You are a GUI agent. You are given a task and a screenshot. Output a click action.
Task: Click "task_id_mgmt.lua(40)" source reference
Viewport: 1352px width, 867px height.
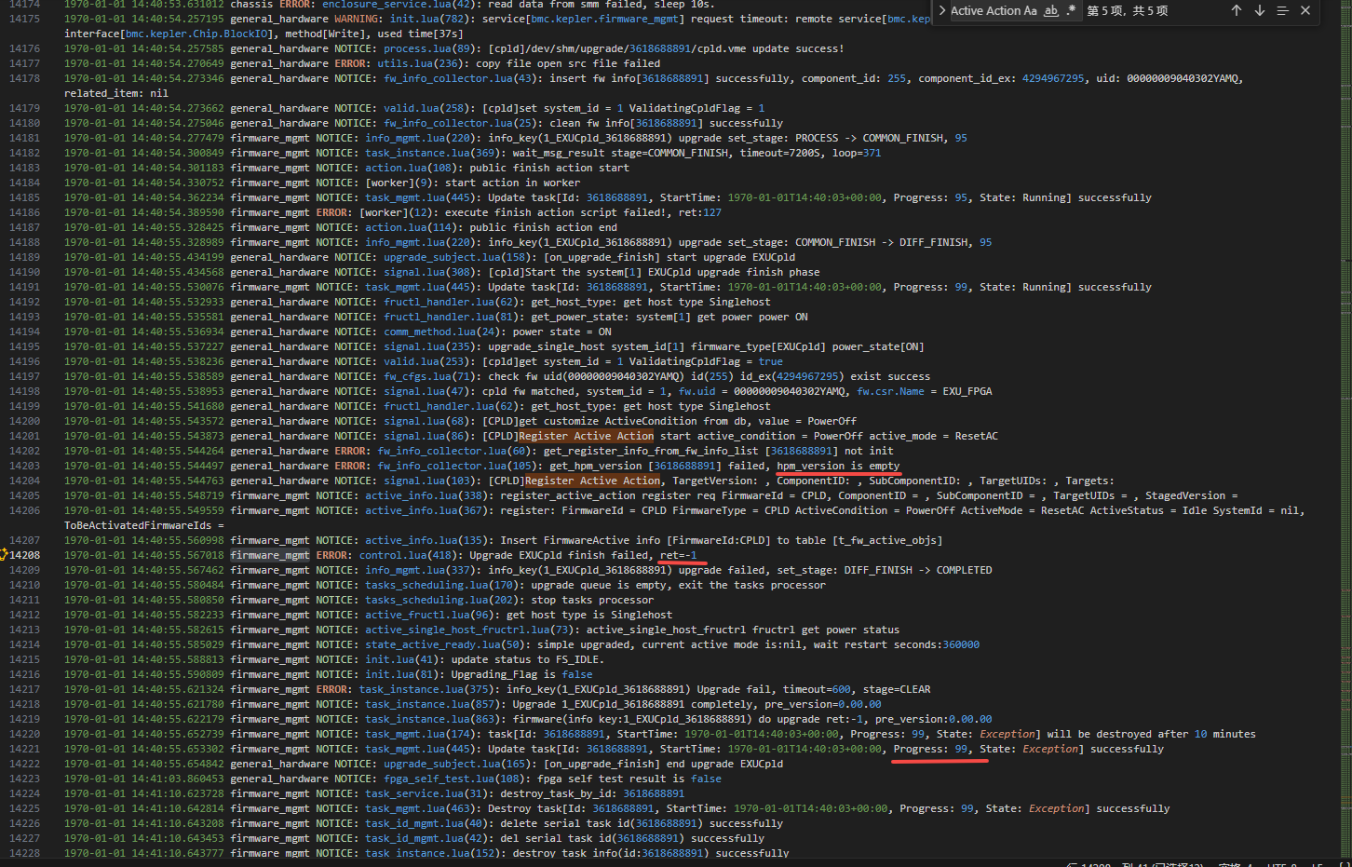[x=426, y=823]
